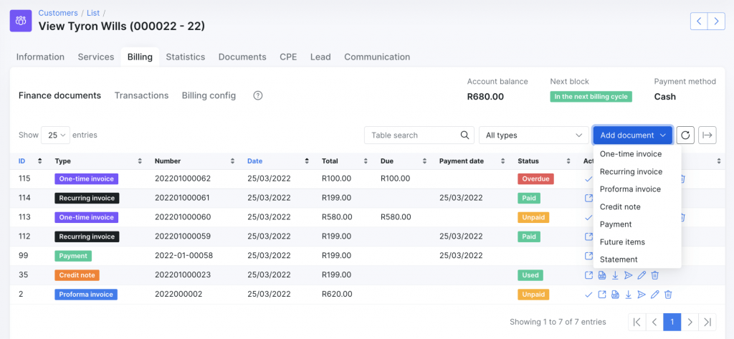
Task: Switch to the Documents tab
Action: pyautogui.click(x=242, y=57)
